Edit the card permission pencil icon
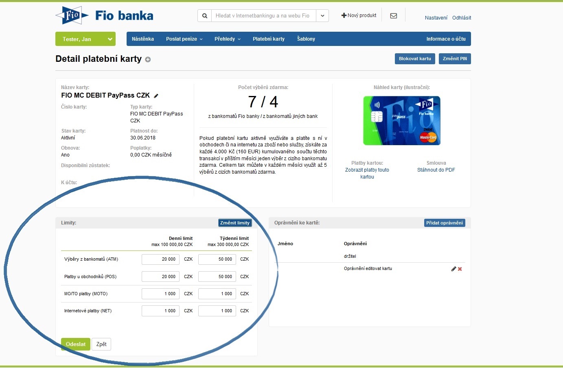The width and height of the screenshot is (563, 368). click(453, 269)
